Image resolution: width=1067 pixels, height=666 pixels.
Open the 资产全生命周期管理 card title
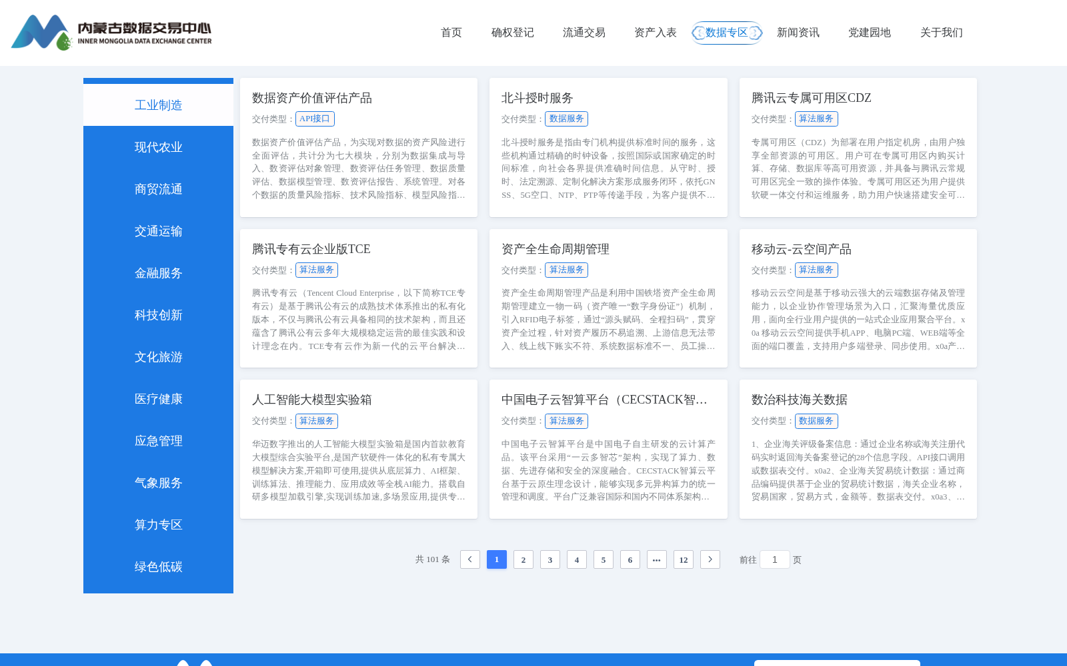tap(556, 249)
